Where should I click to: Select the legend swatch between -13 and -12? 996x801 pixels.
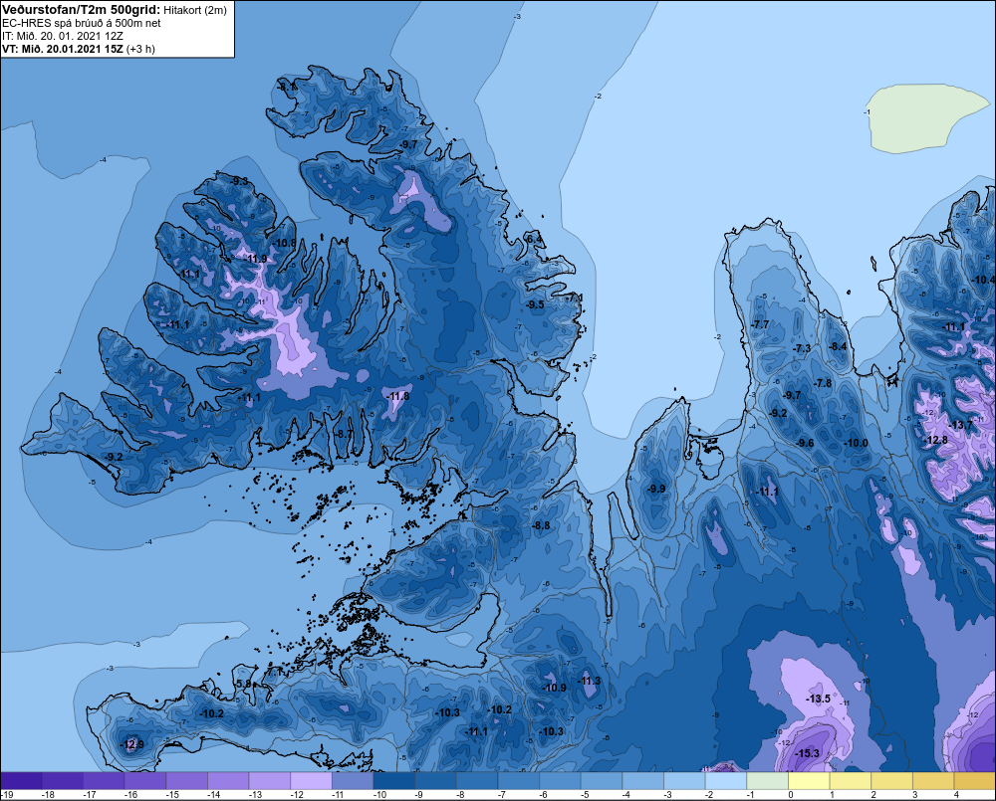tap(270, 780)
